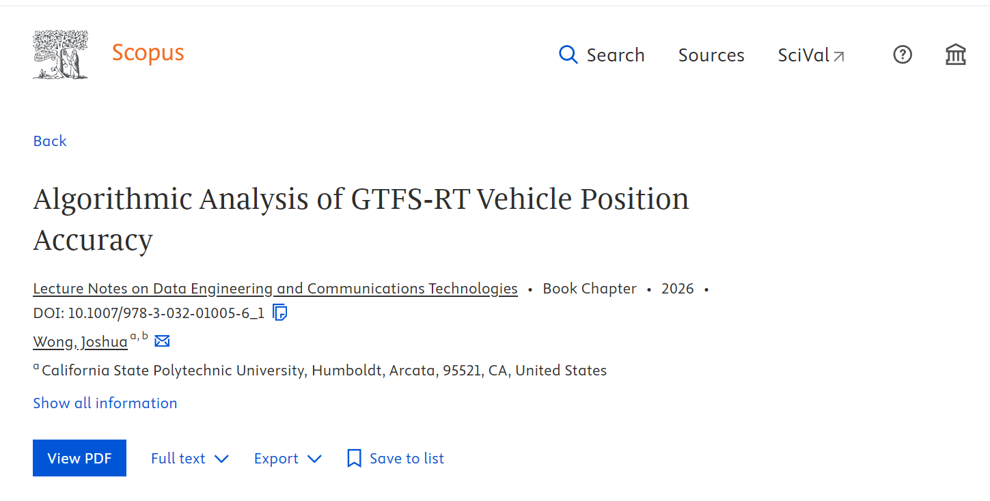Viewport: 990px width, 501px height.
Task: Expand the Full text dropdown
Action: click(x=189, y=458)
